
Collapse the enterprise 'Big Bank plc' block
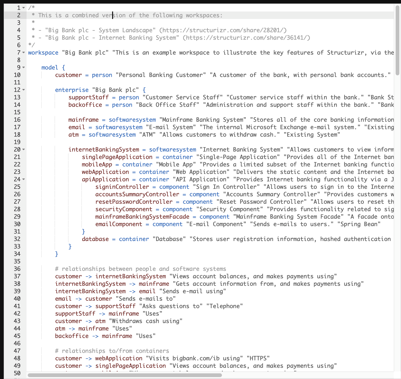(23, 90)
